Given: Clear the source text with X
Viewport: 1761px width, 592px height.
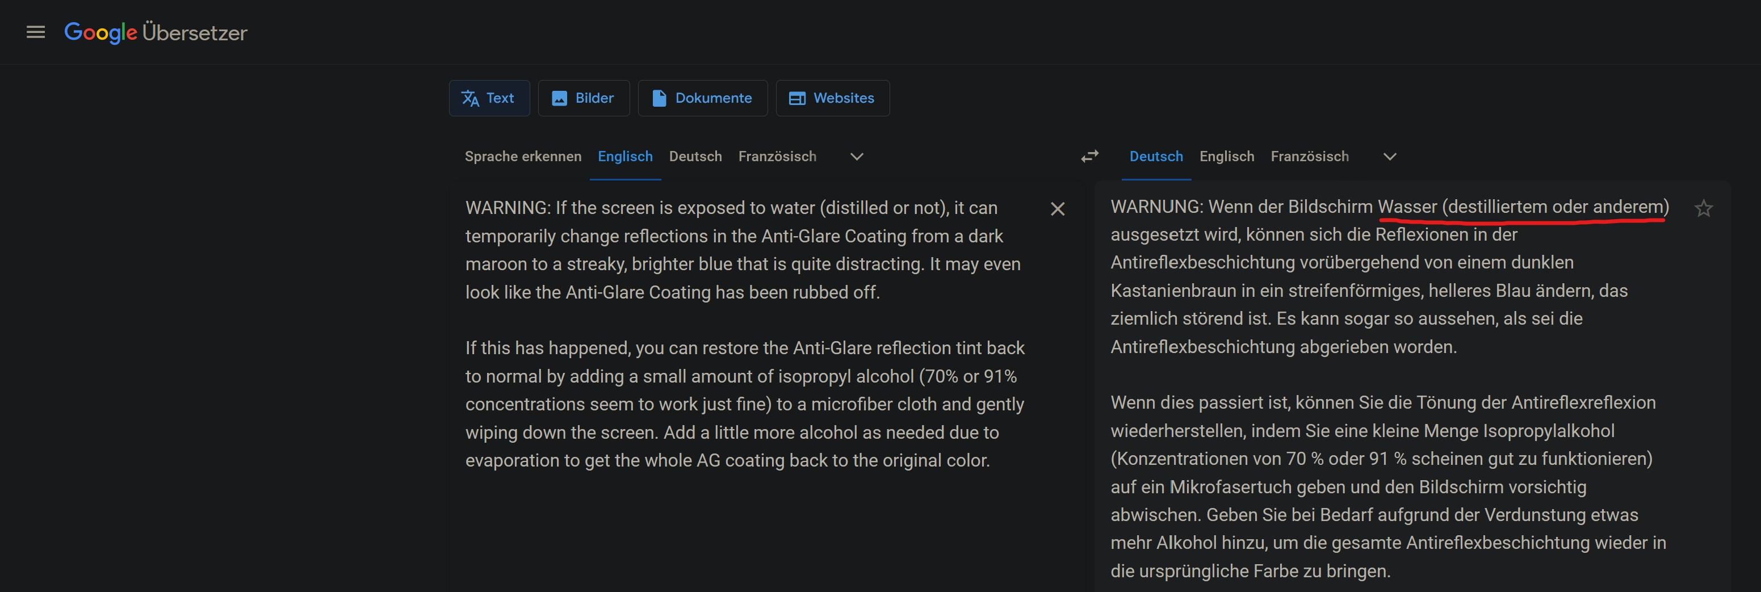Looking at the screenshot, I should [x=1057, y=208].
